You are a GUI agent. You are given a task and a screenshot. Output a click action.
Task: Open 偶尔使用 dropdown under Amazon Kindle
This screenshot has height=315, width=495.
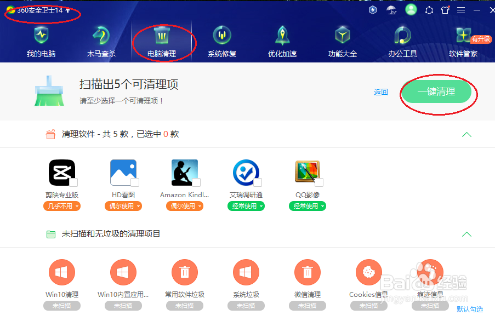(x=185, y=206)
